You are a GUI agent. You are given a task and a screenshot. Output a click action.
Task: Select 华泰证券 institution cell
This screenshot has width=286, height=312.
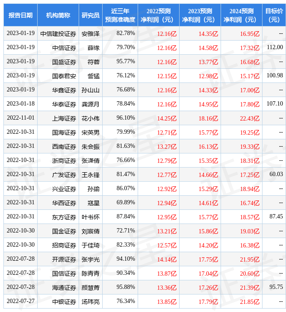pyautogui.click(x=58, y=104)
